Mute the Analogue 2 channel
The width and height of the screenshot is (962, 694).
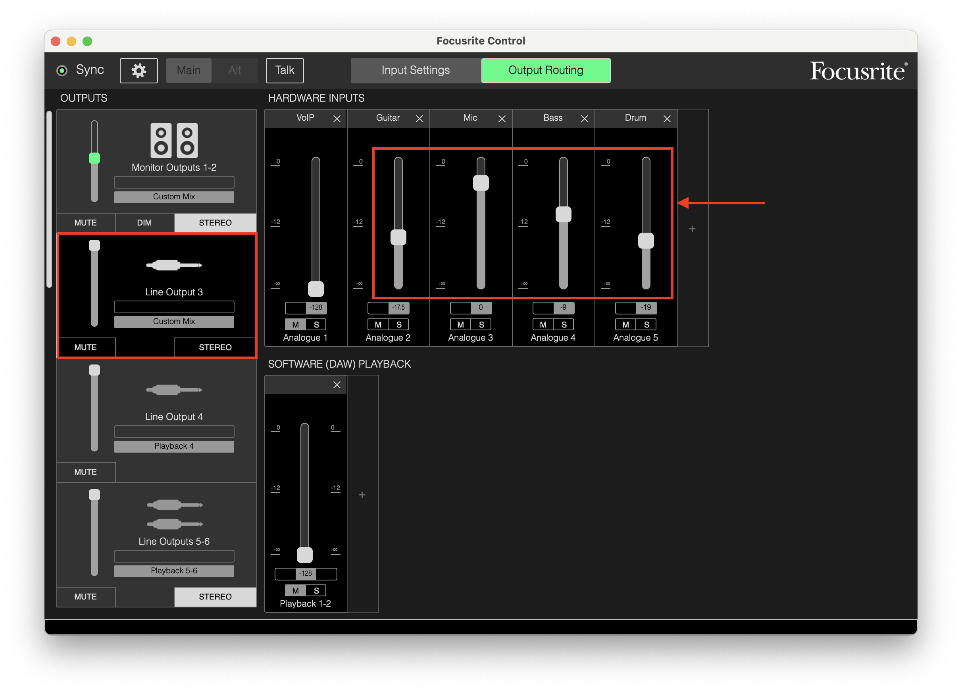[x=378, y=325]
